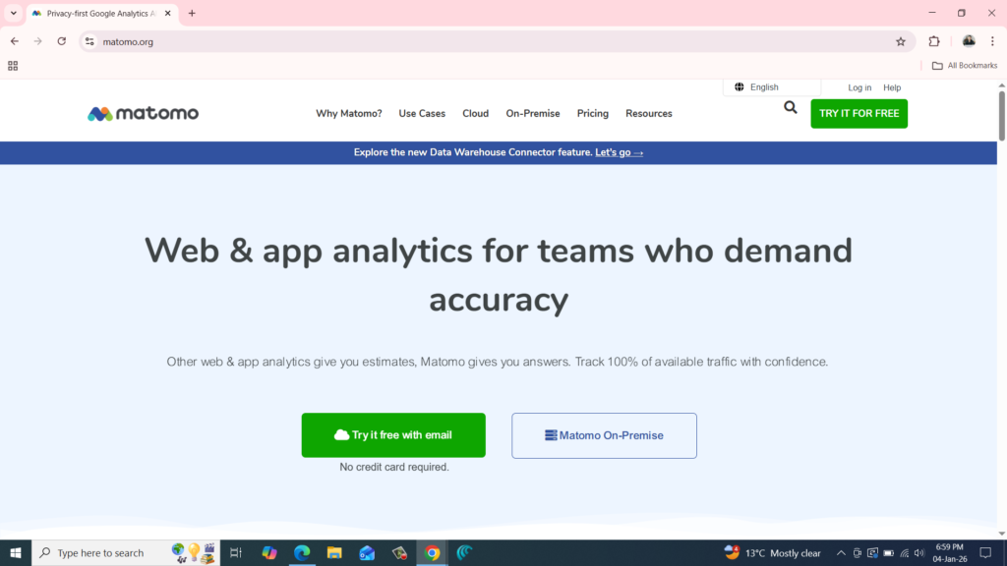The width and height of the screenshot is (1007, 566).
Task: Click the TRY IT FOR FREE button
Action: tap(859, 113)
